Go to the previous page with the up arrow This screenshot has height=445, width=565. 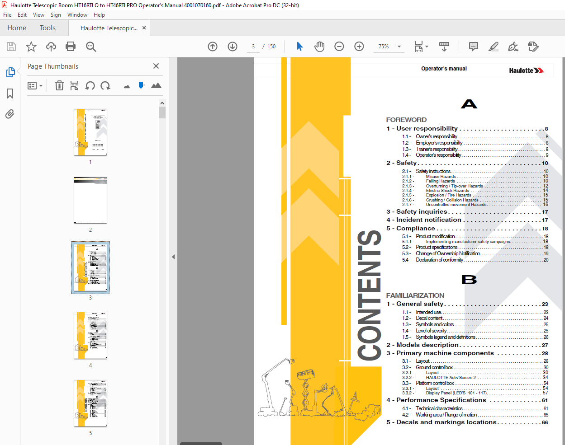(x=213, y=47)
